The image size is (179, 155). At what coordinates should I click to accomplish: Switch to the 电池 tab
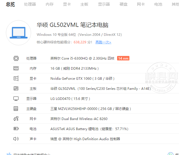coord(158,4)
